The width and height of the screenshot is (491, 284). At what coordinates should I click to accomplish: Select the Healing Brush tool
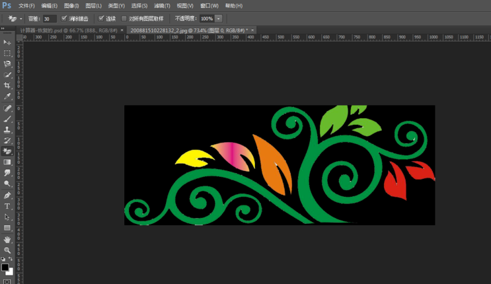click(x=7, y=108)
